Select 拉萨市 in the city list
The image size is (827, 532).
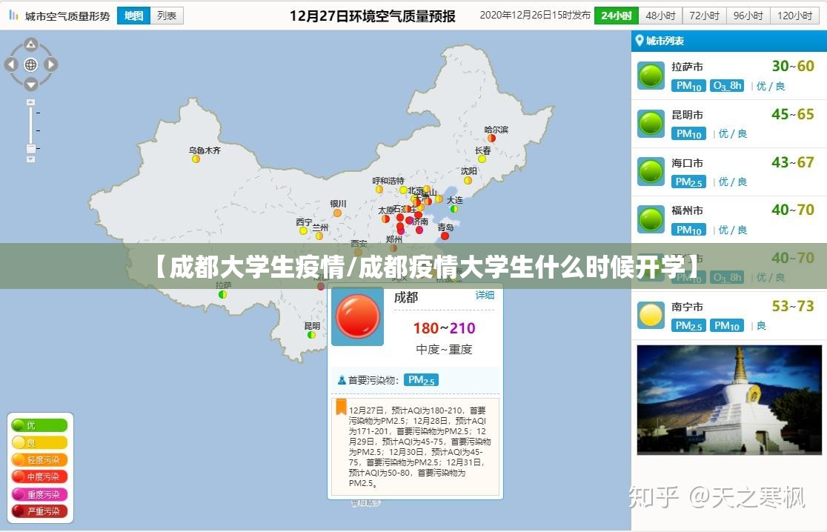pyautogui.click(x=687, y=67)
